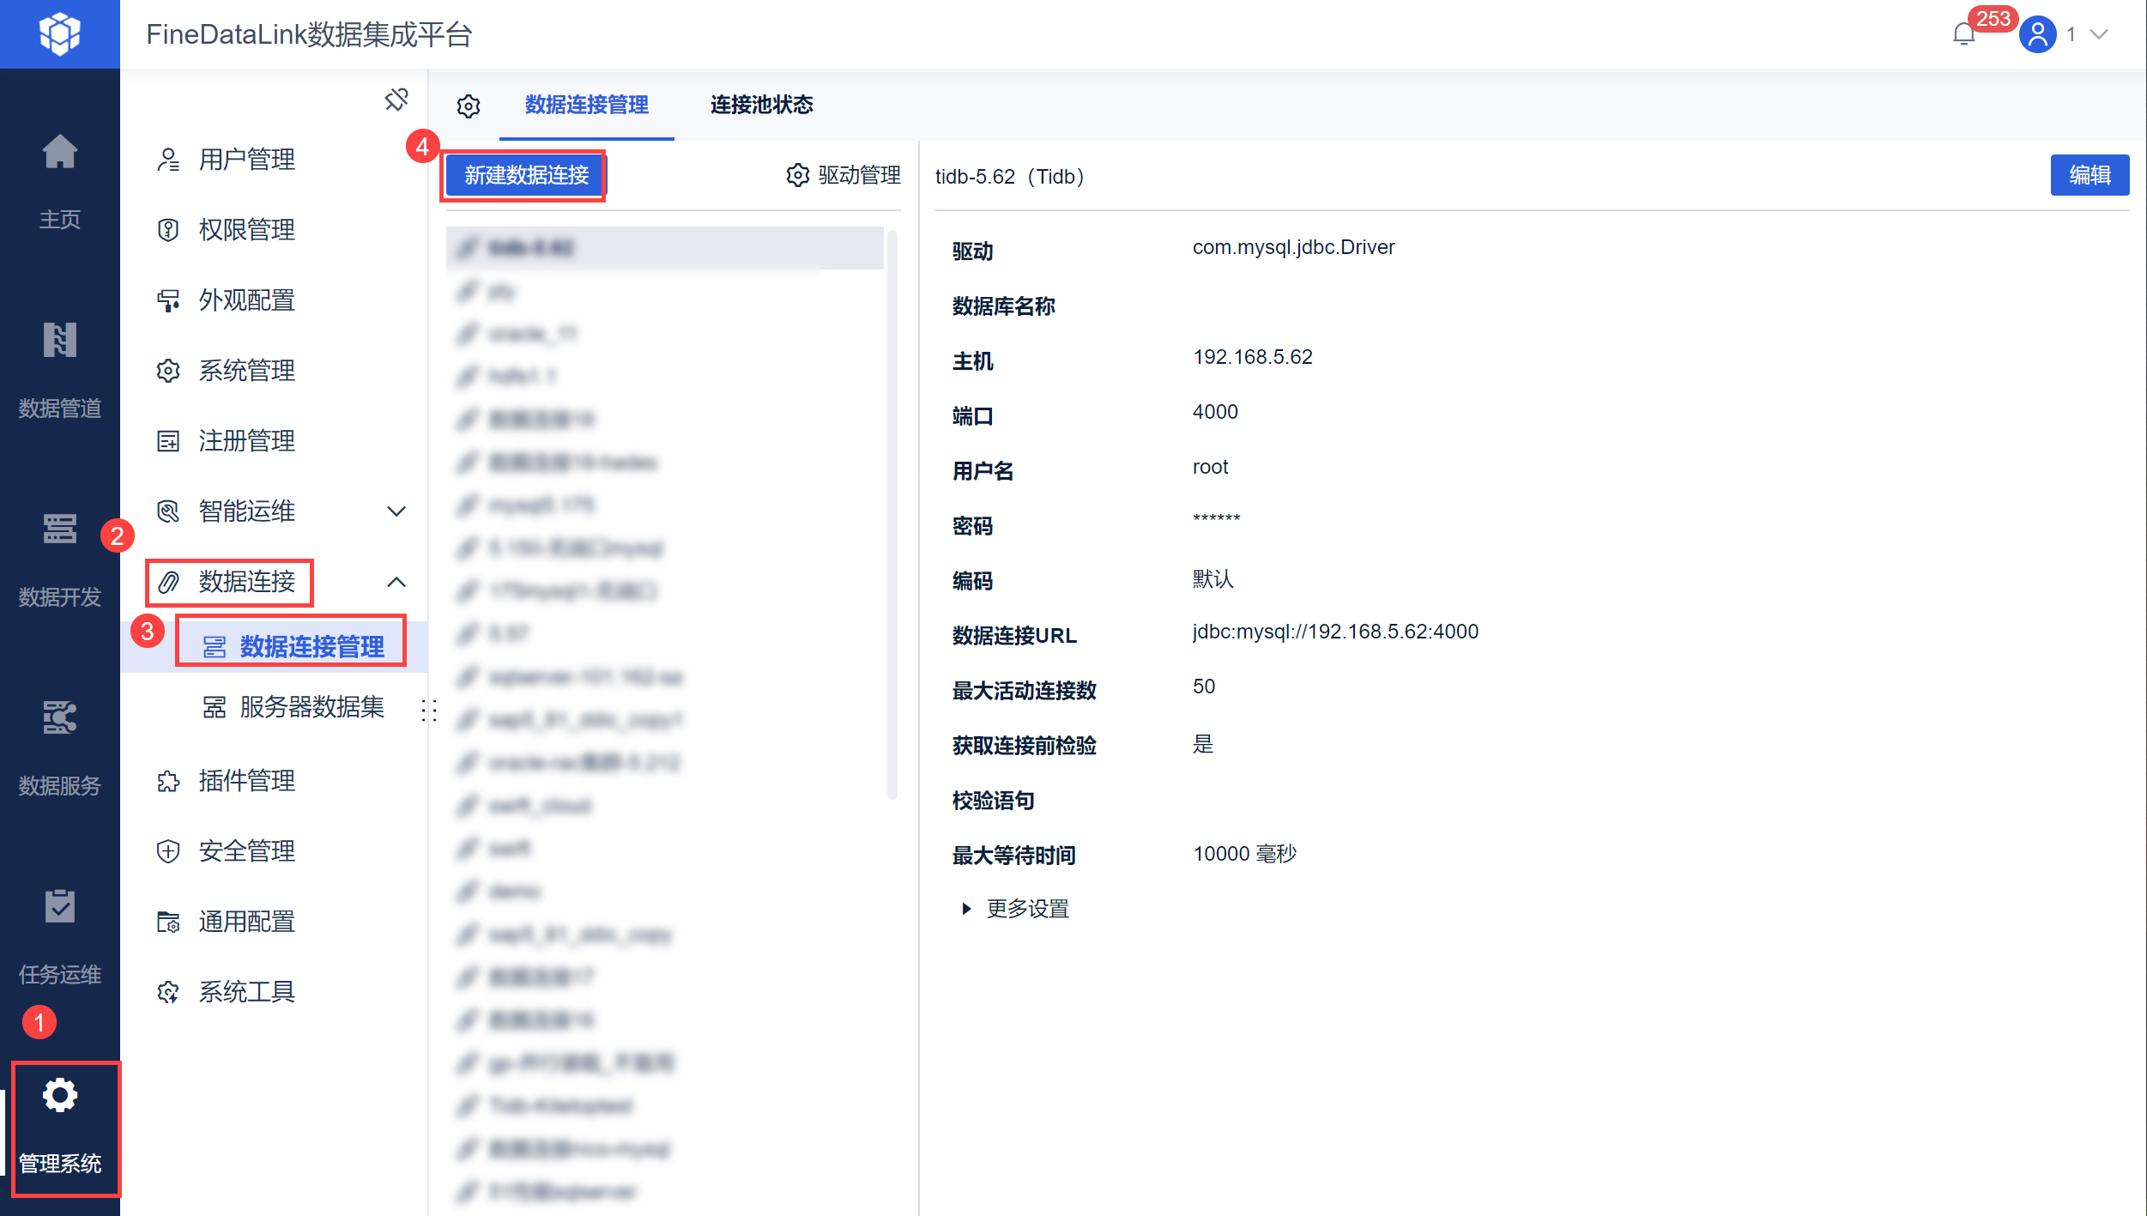
Task: Unpin the side menu pin icon
Action: [396, 100]
